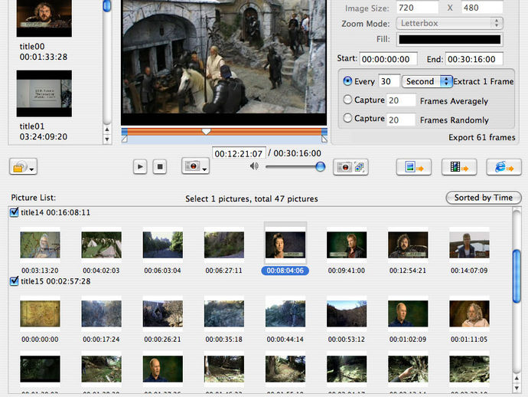Image resolution: width=528 pixels, height=397 pixels.
Task: Click the title14 00:16:08:11 label
Action: pos(56,212)
